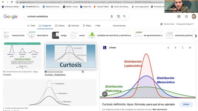
Task: Open Tropical Tidbits bookmark
Action: [101, 7]
